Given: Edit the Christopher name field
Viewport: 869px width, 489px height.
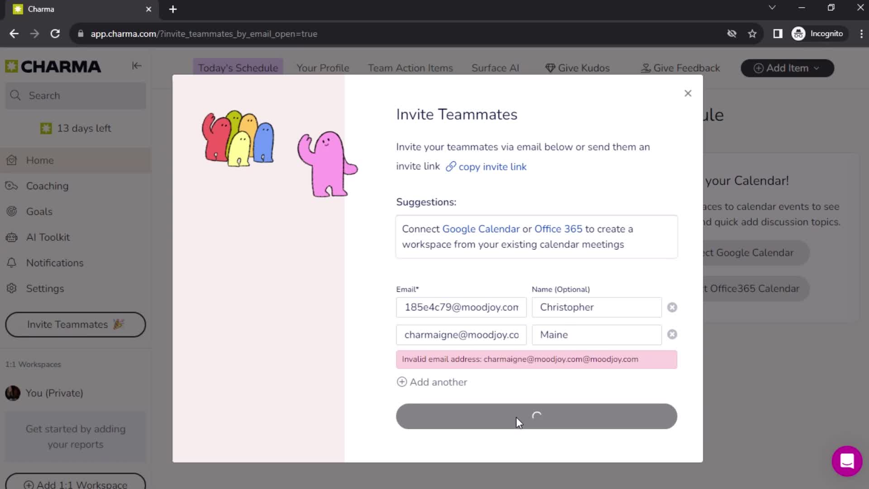Looking at the screenshot, I should pos(597,307).
